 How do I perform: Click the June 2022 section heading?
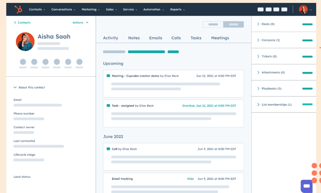click(113, 137)
